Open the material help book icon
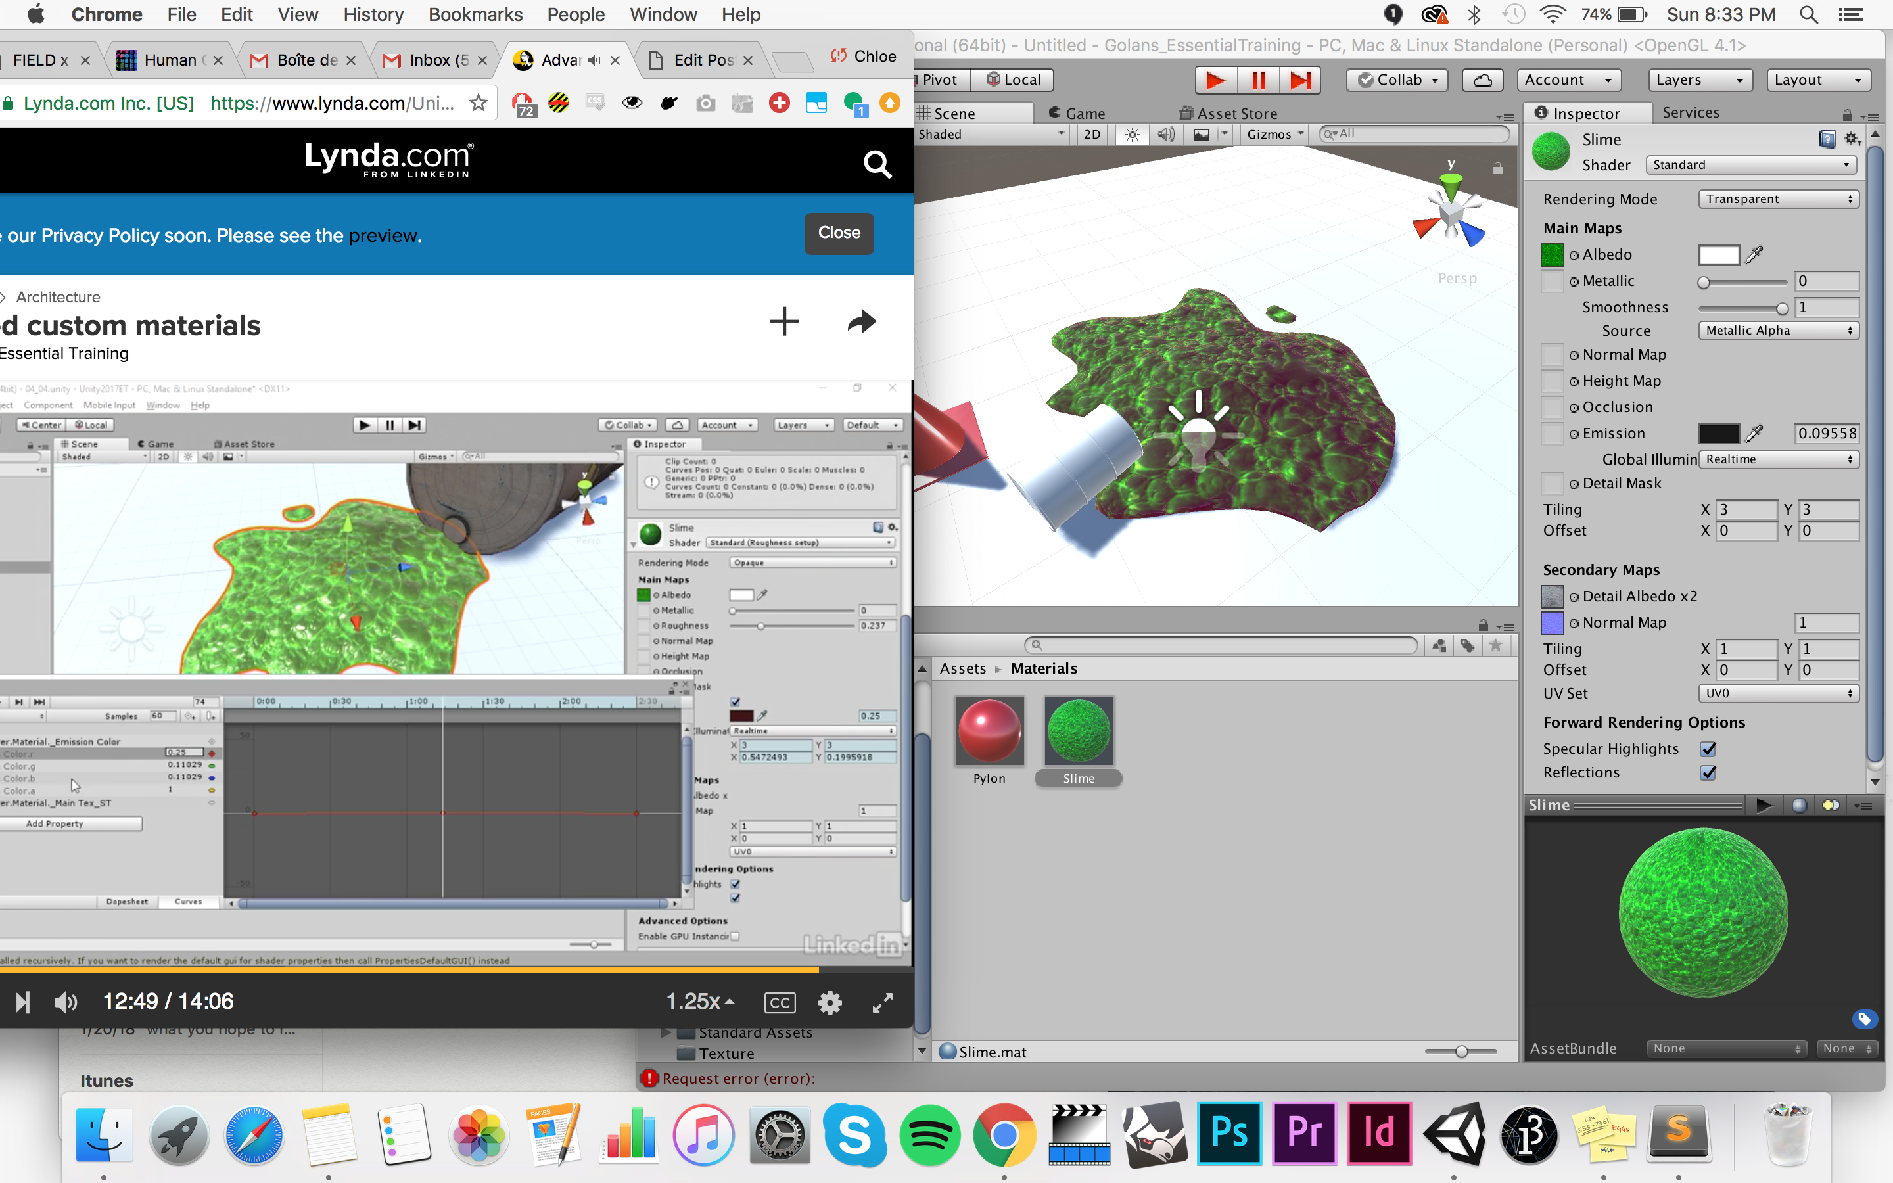 pos(1827,139)
